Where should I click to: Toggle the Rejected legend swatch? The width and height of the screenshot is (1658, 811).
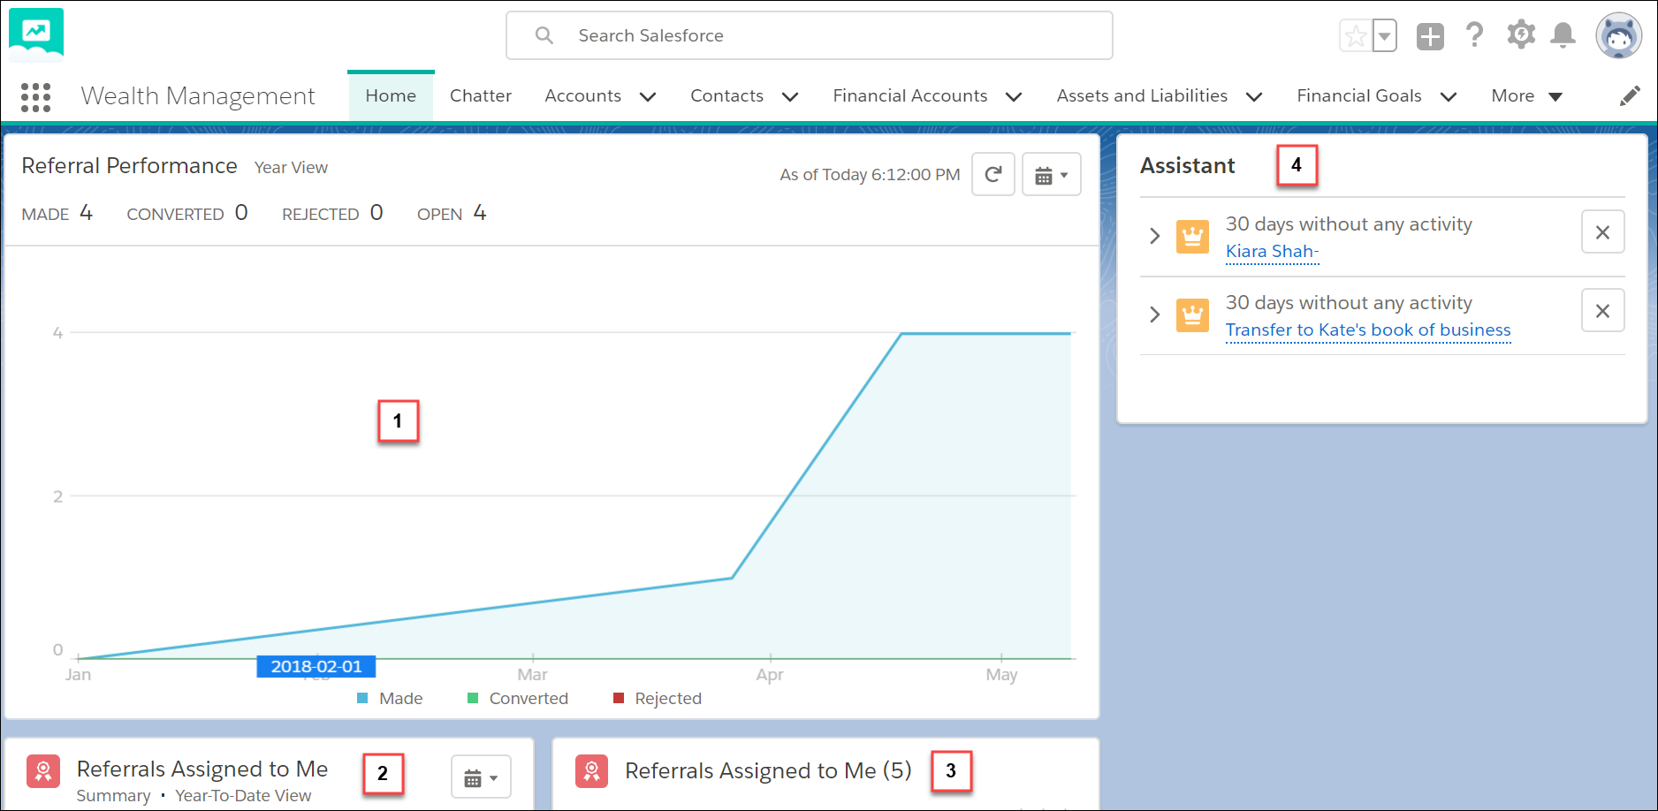coord(619,698)
